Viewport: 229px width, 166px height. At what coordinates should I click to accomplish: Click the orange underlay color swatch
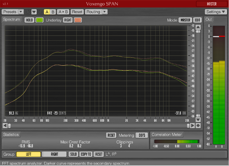tap(78, 20)
